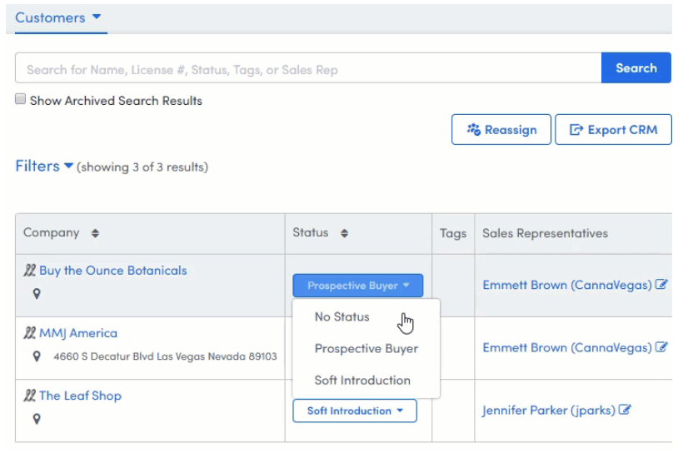Screen dimensions: 688x463
Task: Select Prospective Buyer option in open menu
Action: tap(366, 348)
